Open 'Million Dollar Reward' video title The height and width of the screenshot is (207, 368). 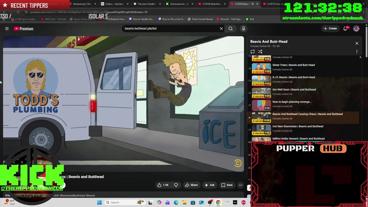click(x=298, y=139)
